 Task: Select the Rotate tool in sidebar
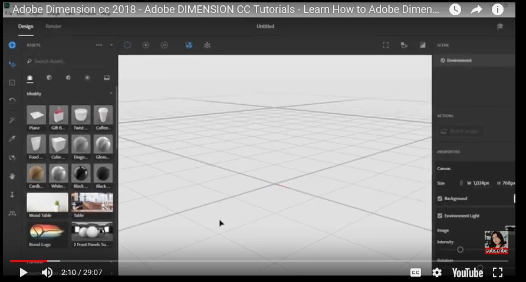tap(12, 101)
